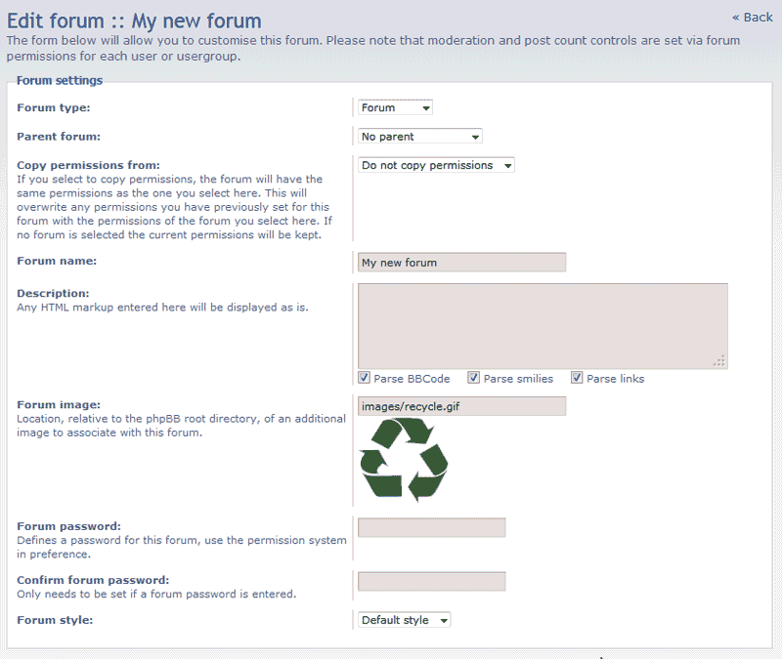The height and width of the screenshot is (659, 782).
Task: Click the "Edit forum :: My new forum" heading
Action: (134, 20)
